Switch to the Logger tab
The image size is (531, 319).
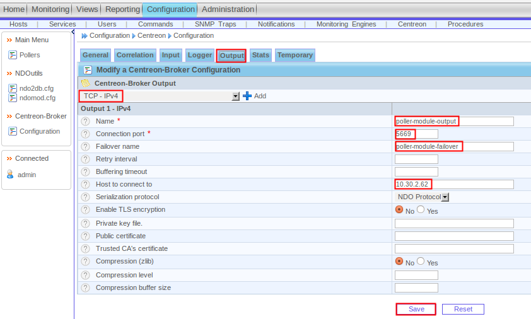pos(200,55)
